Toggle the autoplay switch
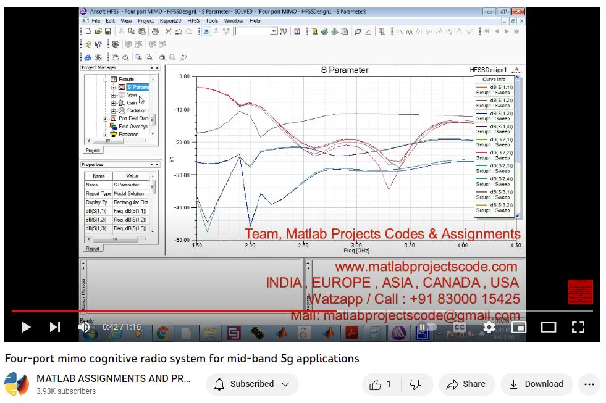The image size is (606, 403). pos(426,327)
